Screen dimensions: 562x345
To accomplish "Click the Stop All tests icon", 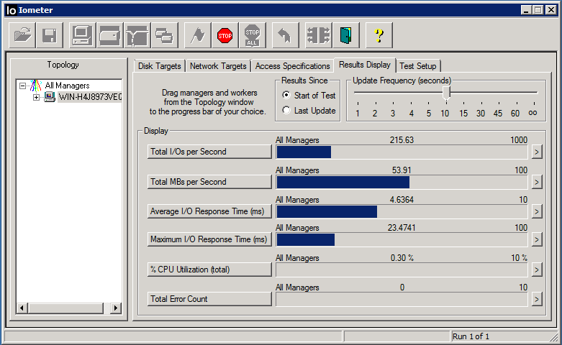I will (252, 34).
